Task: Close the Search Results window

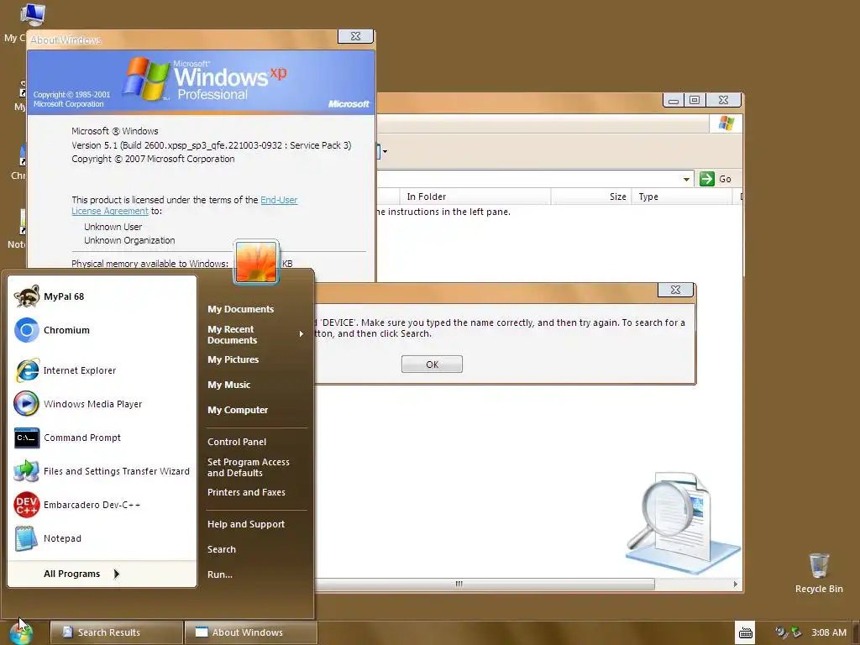Action: click(x=723, y=100)
